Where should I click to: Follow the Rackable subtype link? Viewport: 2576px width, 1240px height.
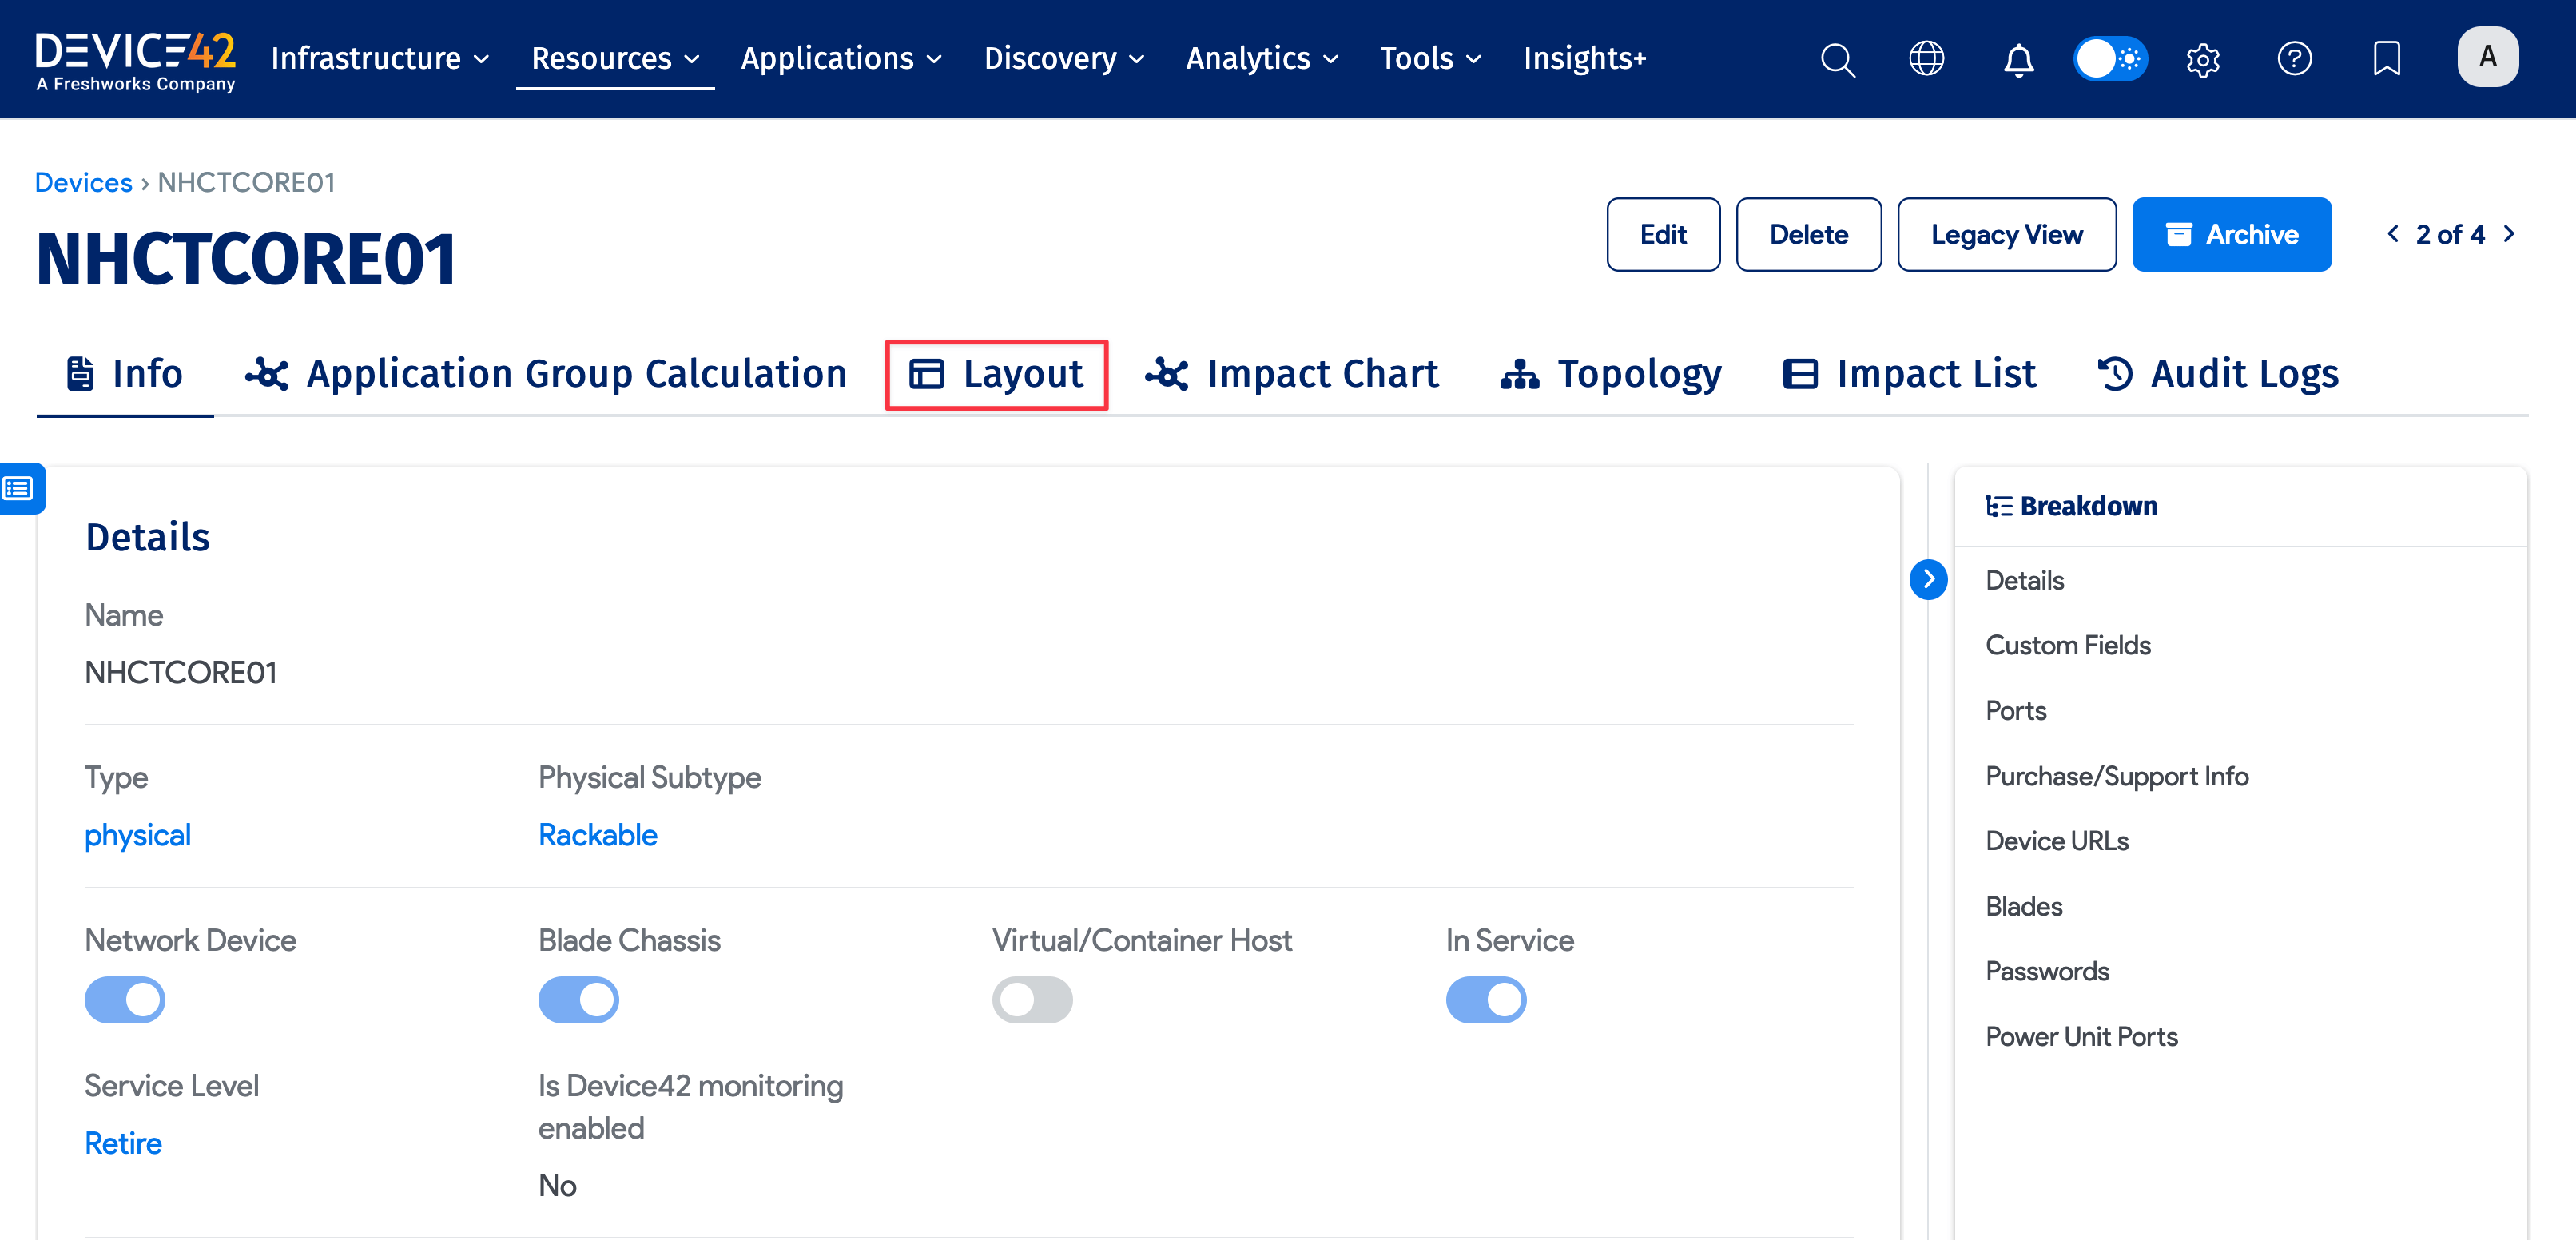tap(597, 835)
